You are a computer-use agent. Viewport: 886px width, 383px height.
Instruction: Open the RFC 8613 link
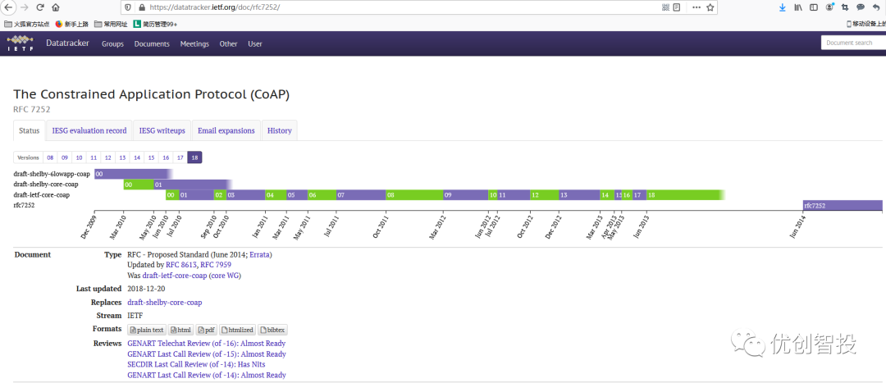pyautogui.click(x=181, y=265)
